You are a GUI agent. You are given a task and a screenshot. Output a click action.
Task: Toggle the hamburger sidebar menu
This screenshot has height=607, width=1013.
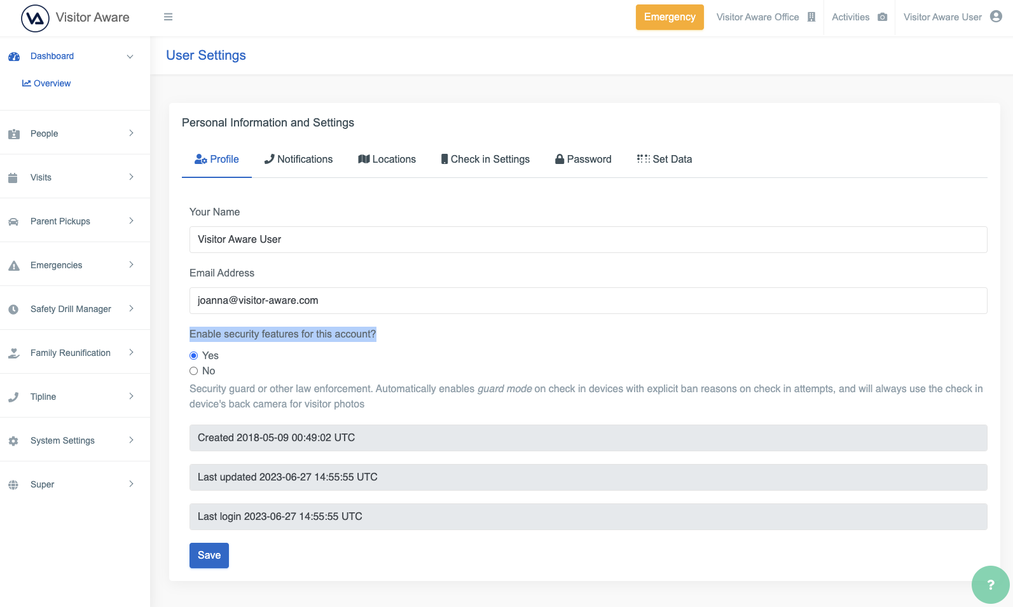[168, 17]
